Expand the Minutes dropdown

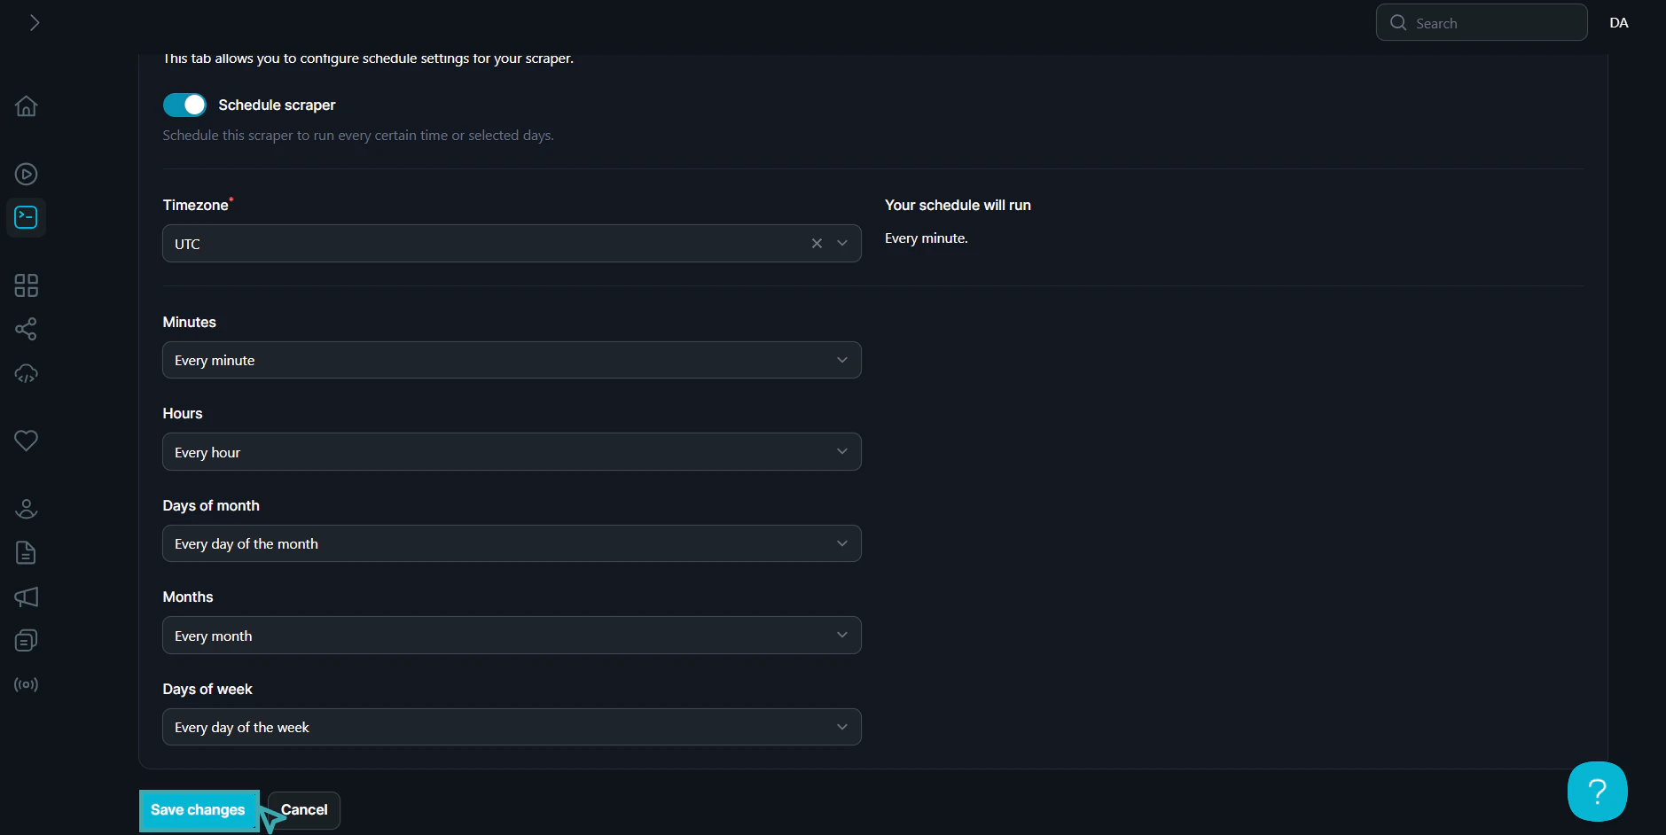pos(511,360)
